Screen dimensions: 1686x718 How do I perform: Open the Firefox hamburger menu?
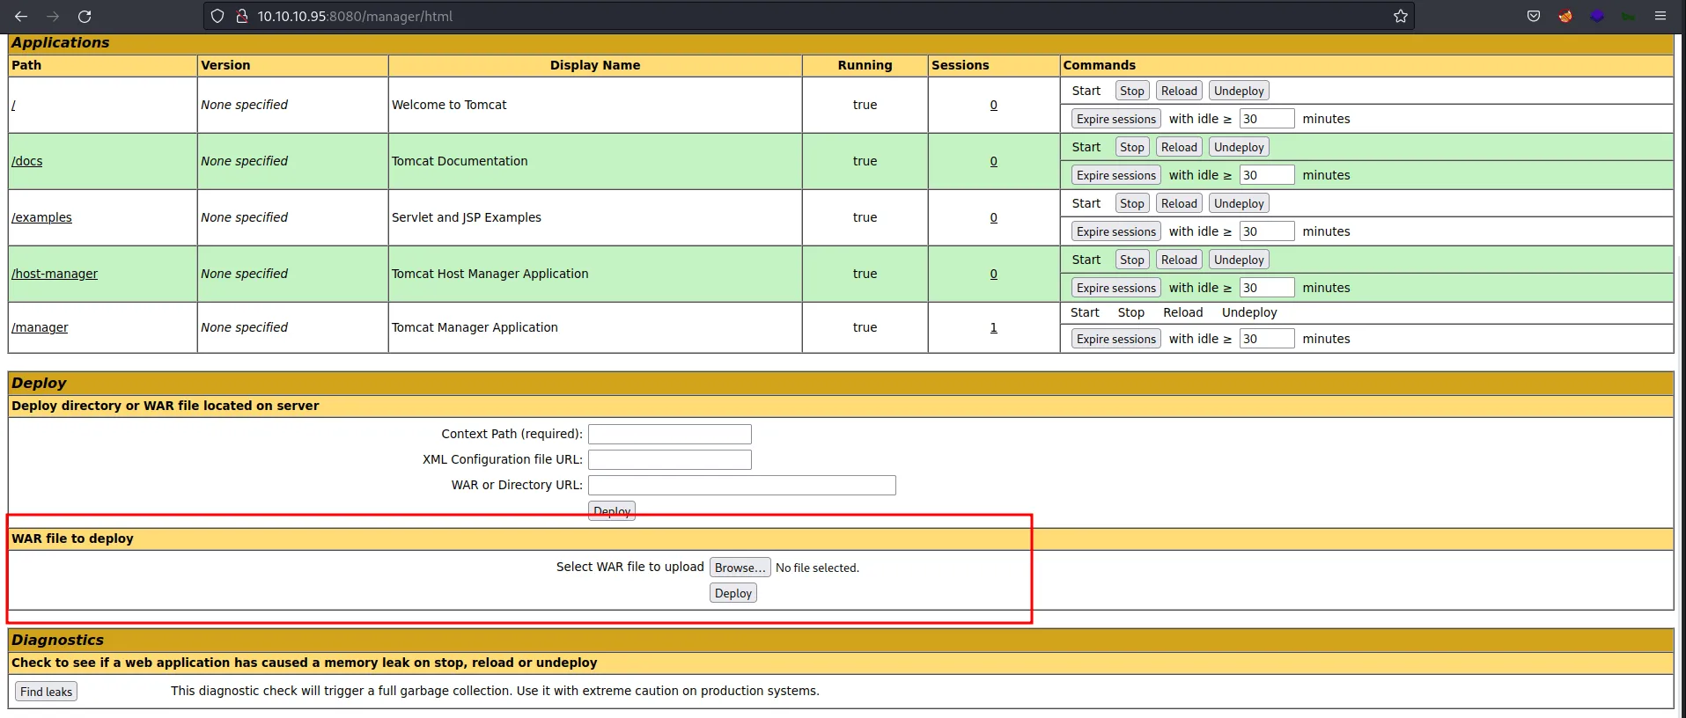(x=1660, y=16)
